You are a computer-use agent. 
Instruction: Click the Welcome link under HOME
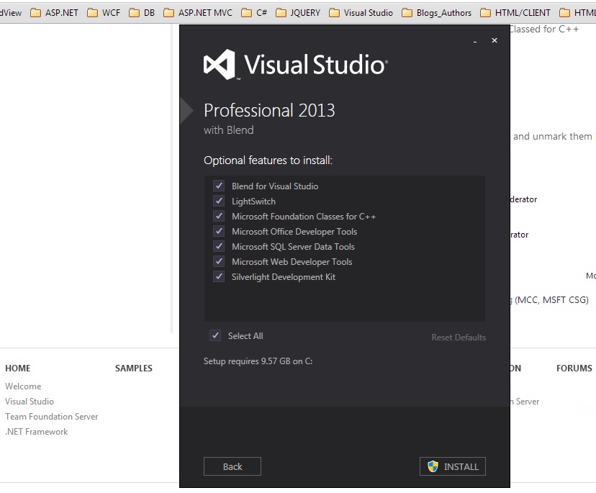coord(23,386)
